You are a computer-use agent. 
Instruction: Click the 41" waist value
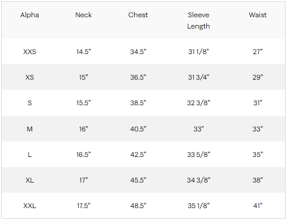click(258, 206)
